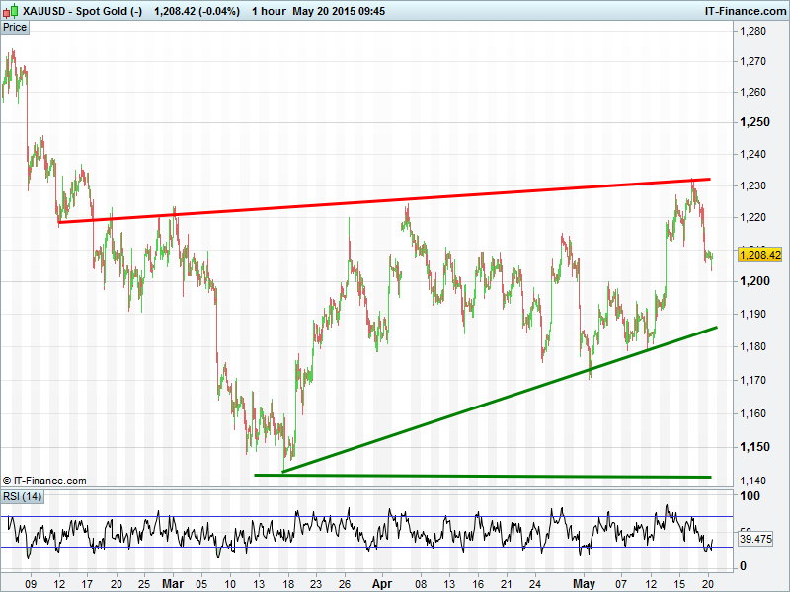Select the RSI (14) indicator label

click(22, 495)
